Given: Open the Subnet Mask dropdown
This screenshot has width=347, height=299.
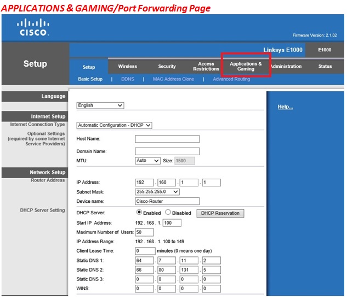Looking at the screenshot, I should [x=157, y=192].
